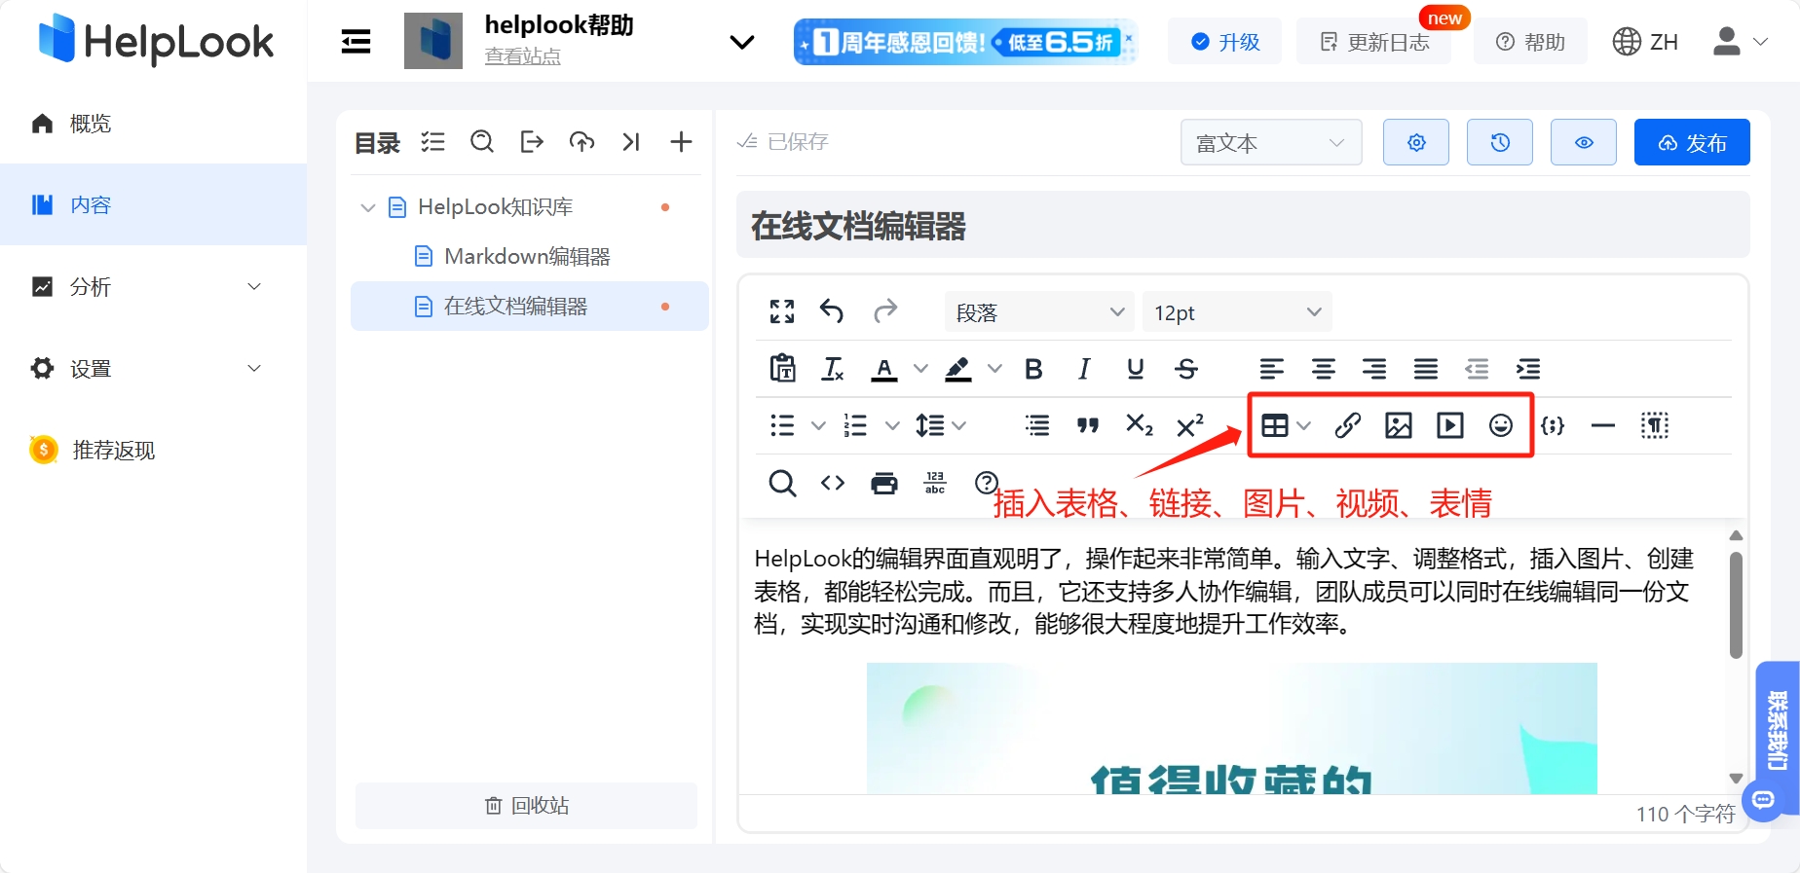Image resolution: width=1800 pixels, height=873 pixels.
Task: Print the document
Action: pyautogui.click(x=884, y=483)
